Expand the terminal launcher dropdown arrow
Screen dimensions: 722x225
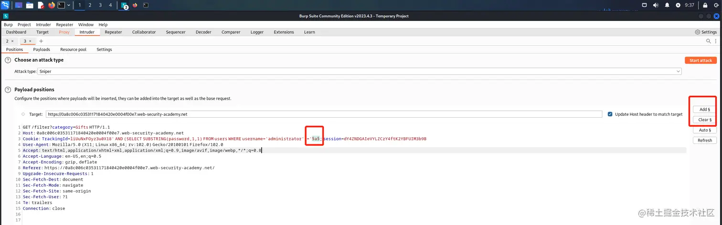coord(69,5)
